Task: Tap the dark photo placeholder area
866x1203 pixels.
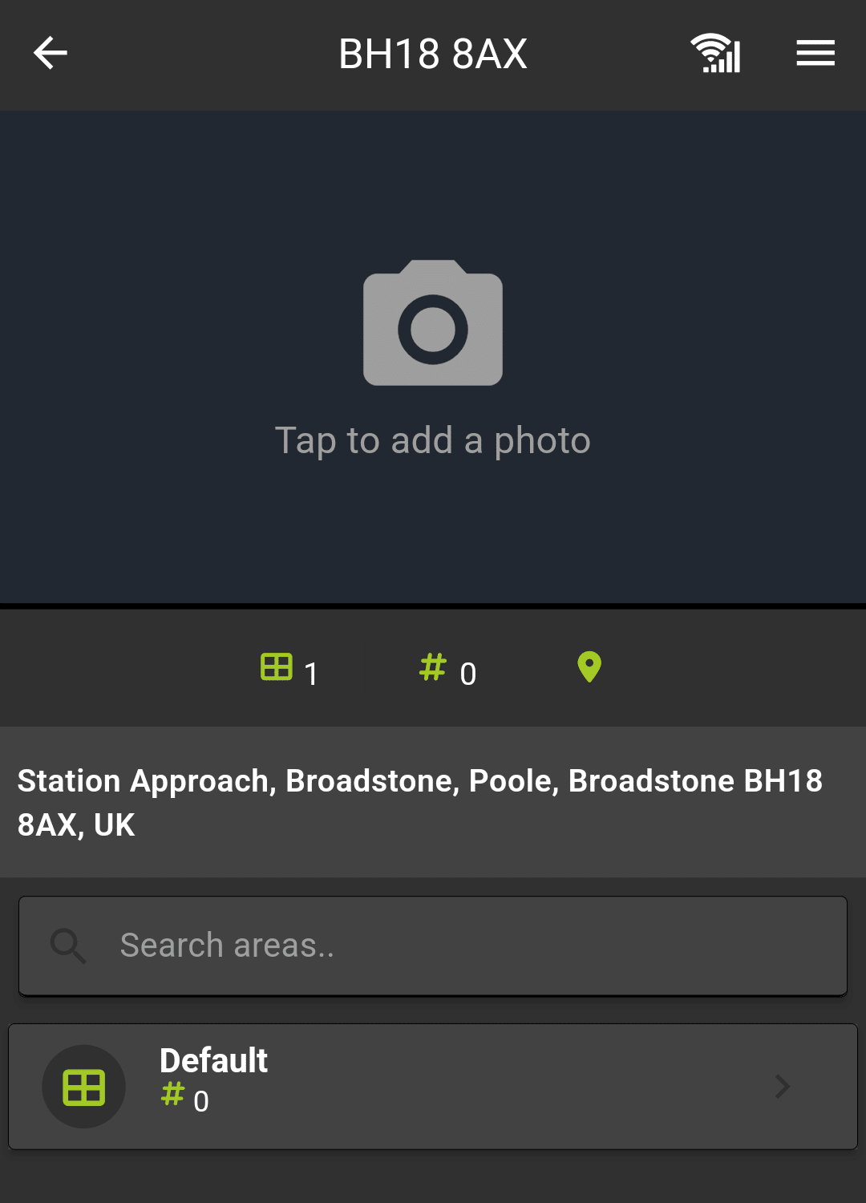Action: pos(433,357)
